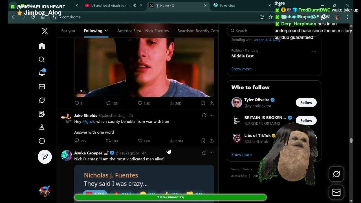Viewport: 361px width, 203px height.
Task: Open More circle icon in sidebar
Action: pos(42,141)
